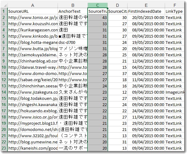The width and height of the screenshot is (187, 154).
Task: Select column A header
Action: tap(33, 5)
